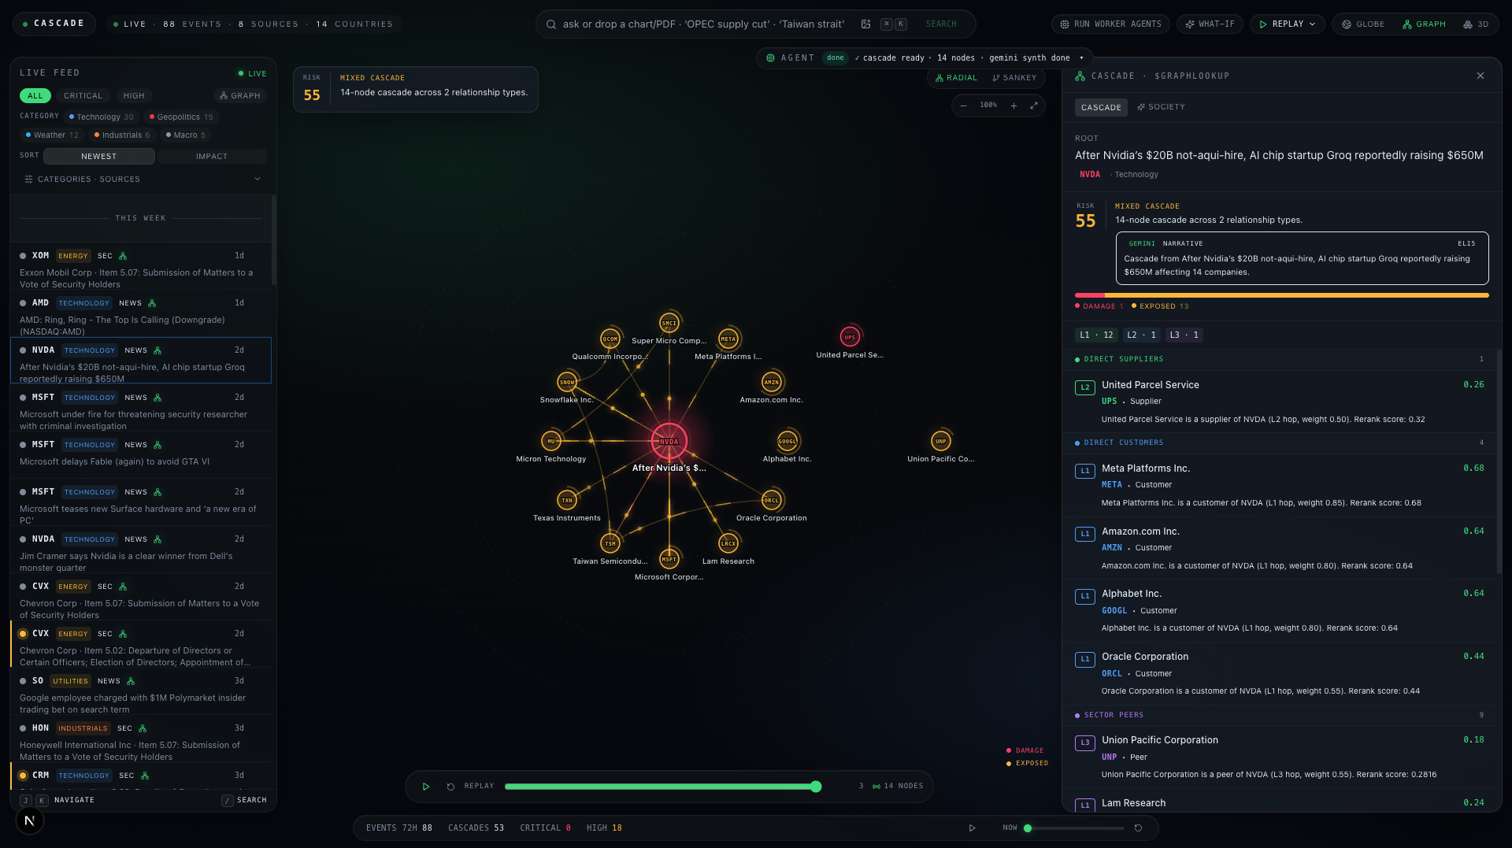Expand the AGENT status pill
The image size is (1512, 848).
(x=925, y=58)
